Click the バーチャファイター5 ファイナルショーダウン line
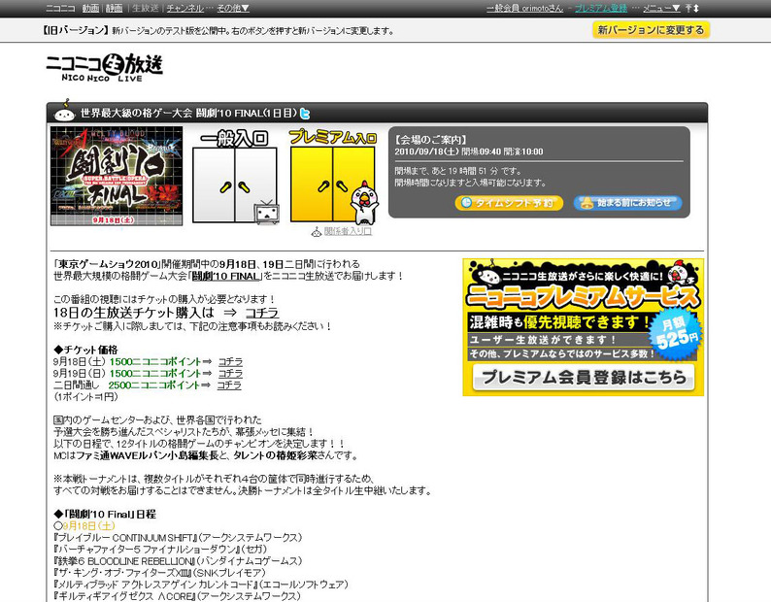The image size is (771, 602). coord(160,550)
